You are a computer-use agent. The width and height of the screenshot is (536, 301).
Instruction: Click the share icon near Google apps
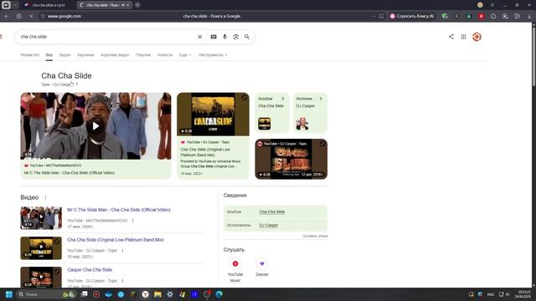[x=451, y=37]
